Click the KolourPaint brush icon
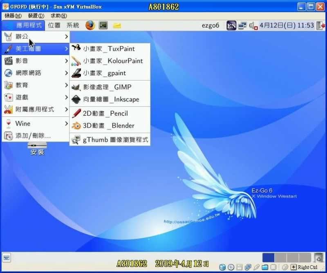 pos(76,61)
